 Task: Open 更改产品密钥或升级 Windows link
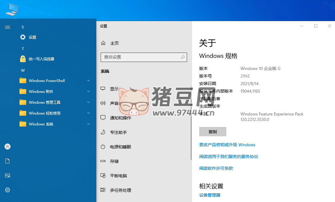point(227,145)
